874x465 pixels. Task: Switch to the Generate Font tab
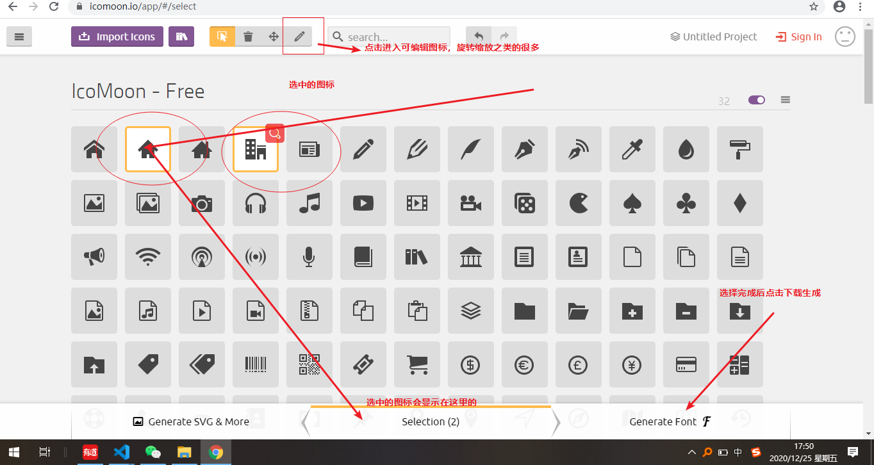(x=668, y=421)
